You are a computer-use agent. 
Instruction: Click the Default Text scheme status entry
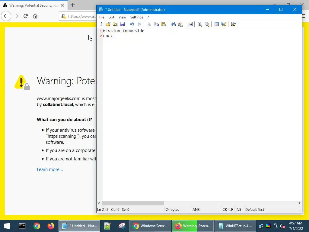(x=255, y=210)
